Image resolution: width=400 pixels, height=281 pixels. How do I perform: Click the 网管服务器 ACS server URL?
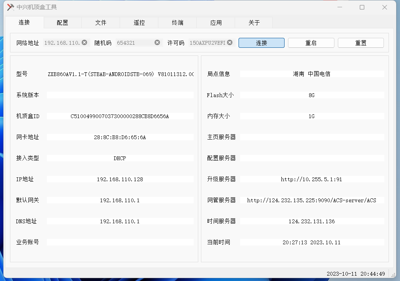click(312, 200)
